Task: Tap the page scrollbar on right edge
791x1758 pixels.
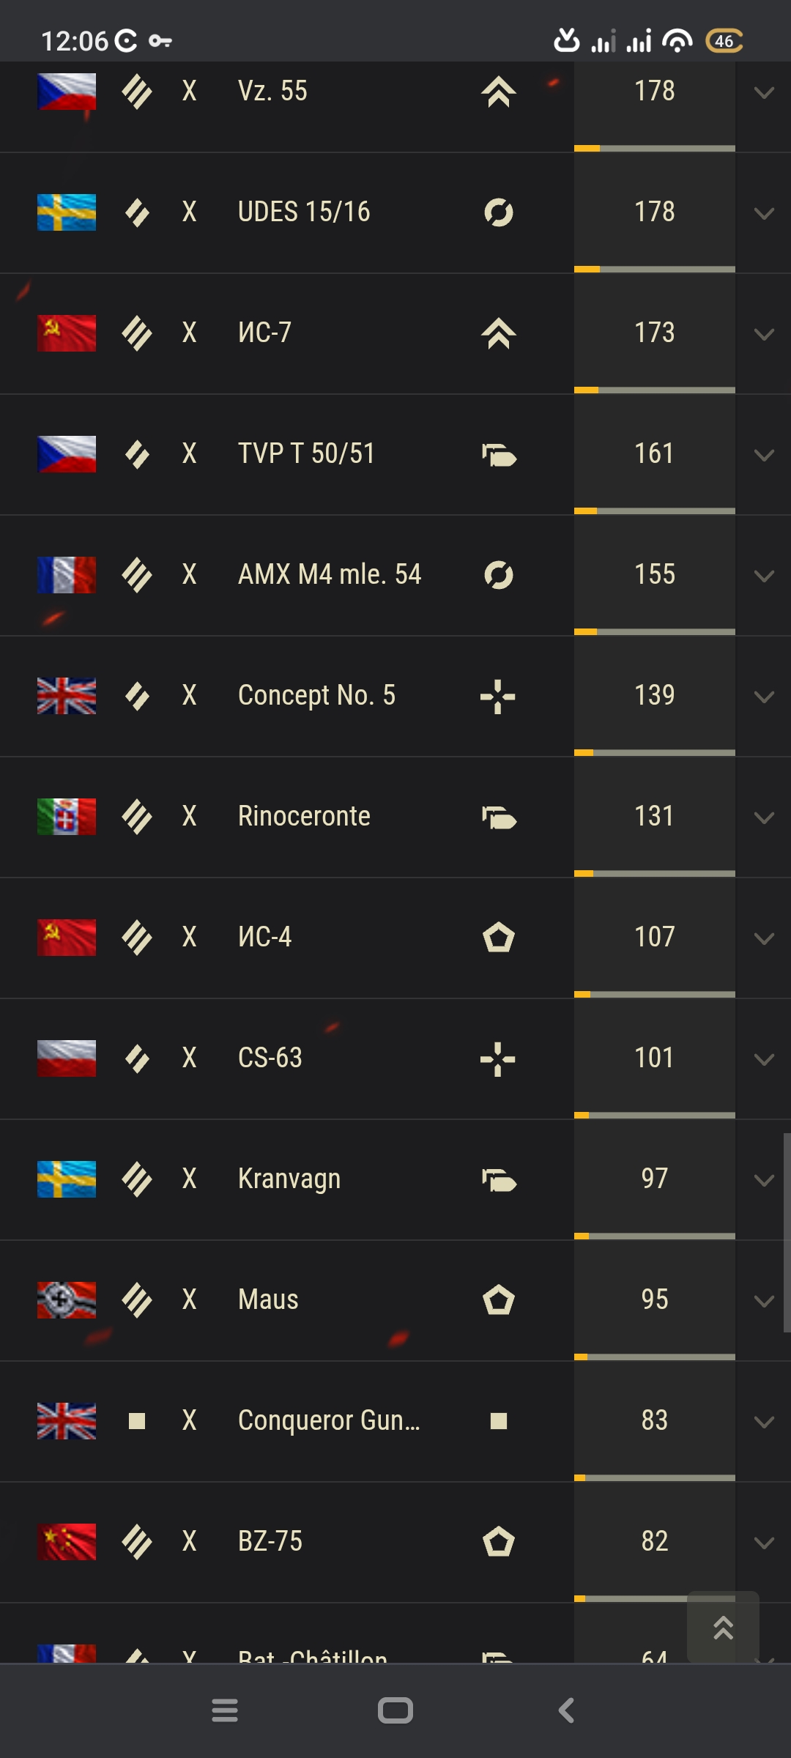Action: coord(787,1233)
